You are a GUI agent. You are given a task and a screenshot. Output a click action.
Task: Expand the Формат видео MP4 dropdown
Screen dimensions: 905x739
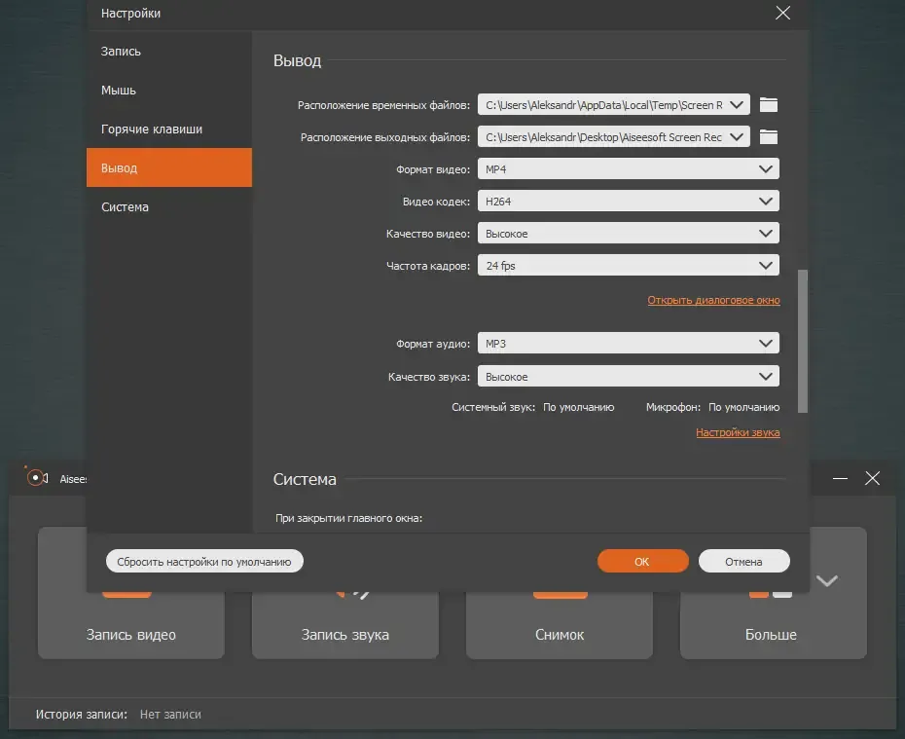[x=628, y=169]
